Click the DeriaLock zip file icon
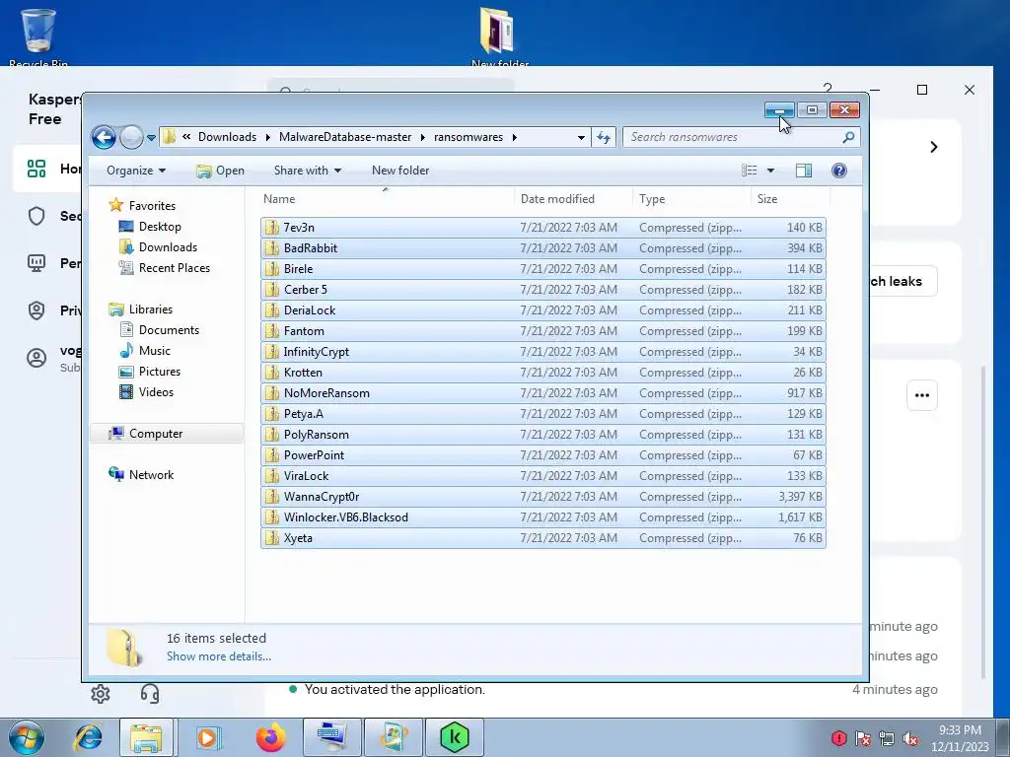Viewport: 1010px width, 757px height. click(x=272, y=310)
